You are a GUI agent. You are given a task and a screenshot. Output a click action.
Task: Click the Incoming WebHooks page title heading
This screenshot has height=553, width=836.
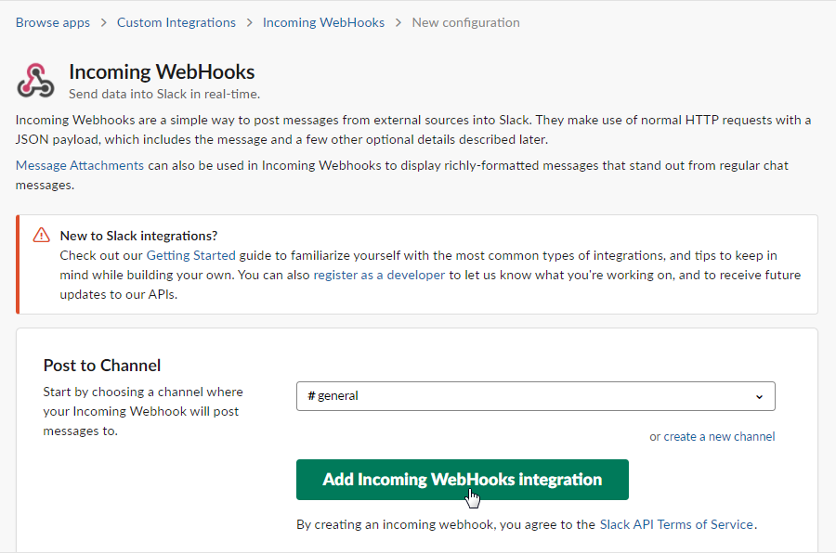pyautogui.click(x=162, y=71)
